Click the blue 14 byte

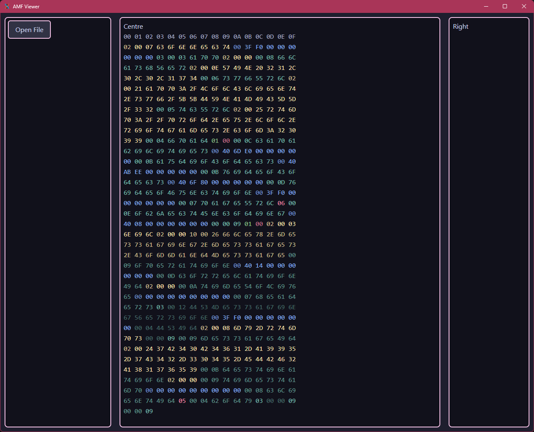tap(259, 266)
